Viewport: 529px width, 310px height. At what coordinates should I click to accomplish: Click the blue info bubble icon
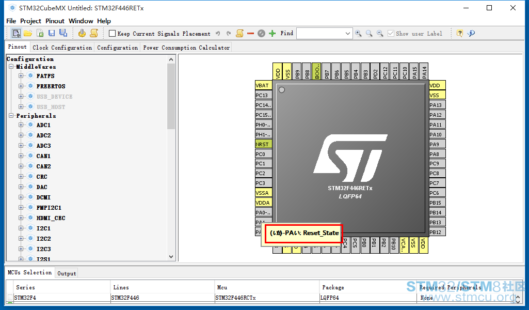point(471,33)
